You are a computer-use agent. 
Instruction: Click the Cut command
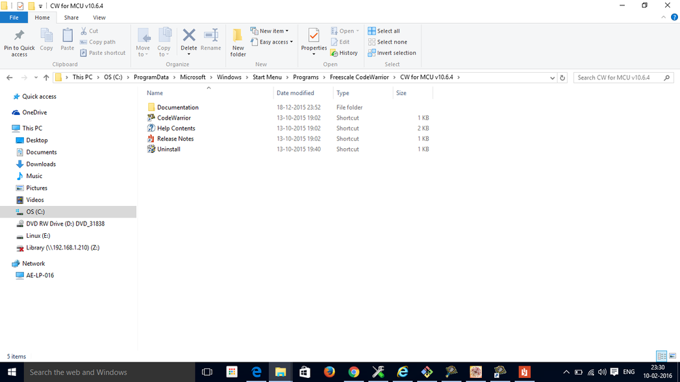pyautogui.click(x=89, y=31)
